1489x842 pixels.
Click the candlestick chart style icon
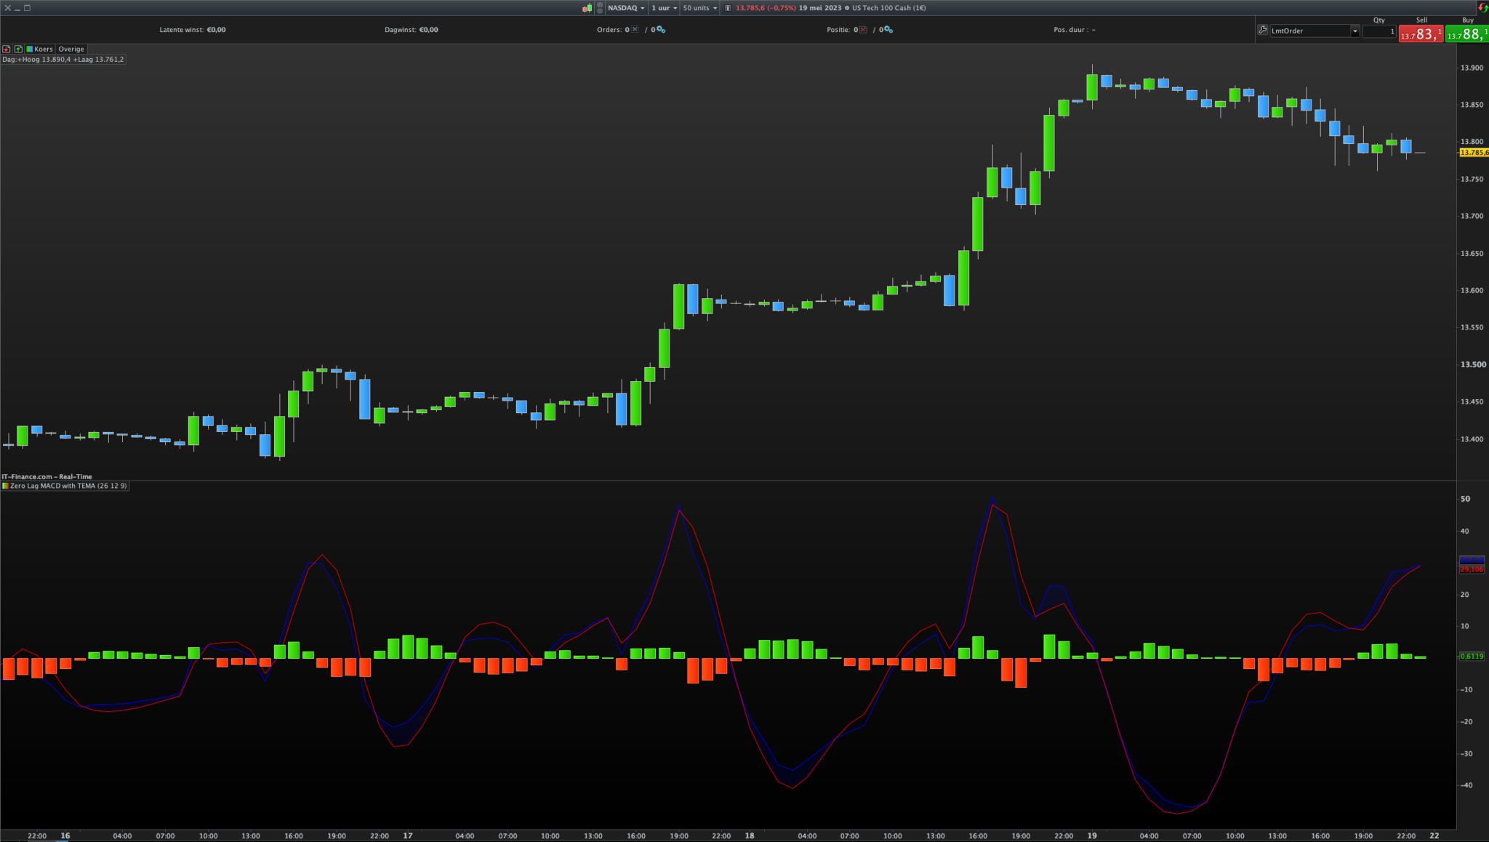pyautogui.click(x=587, y=8)
